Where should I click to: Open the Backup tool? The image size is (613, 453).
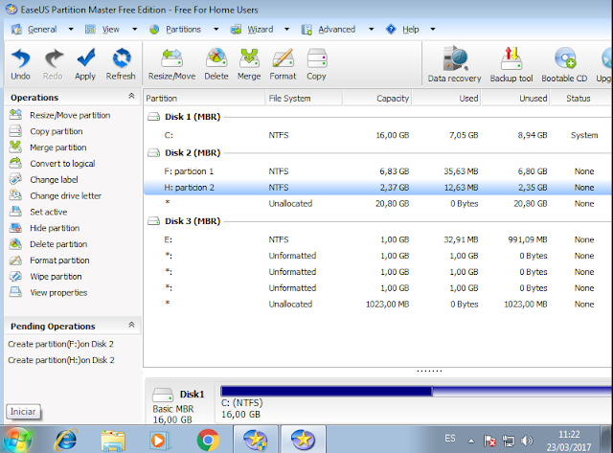(x=511, y=64)
